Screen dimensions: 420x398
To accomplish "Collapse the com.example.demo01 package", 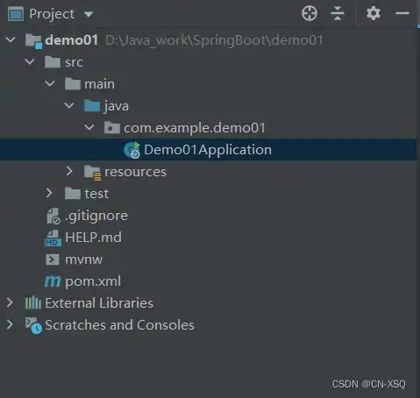I will [x=89, y=127].
